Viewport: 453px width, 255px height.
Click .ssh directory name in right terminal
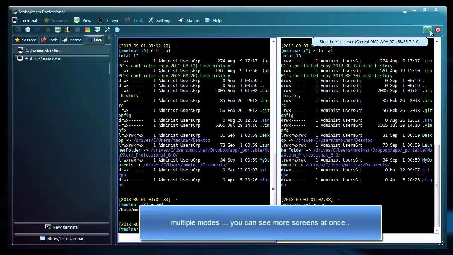pyautogui.click(x=427, y=120)
